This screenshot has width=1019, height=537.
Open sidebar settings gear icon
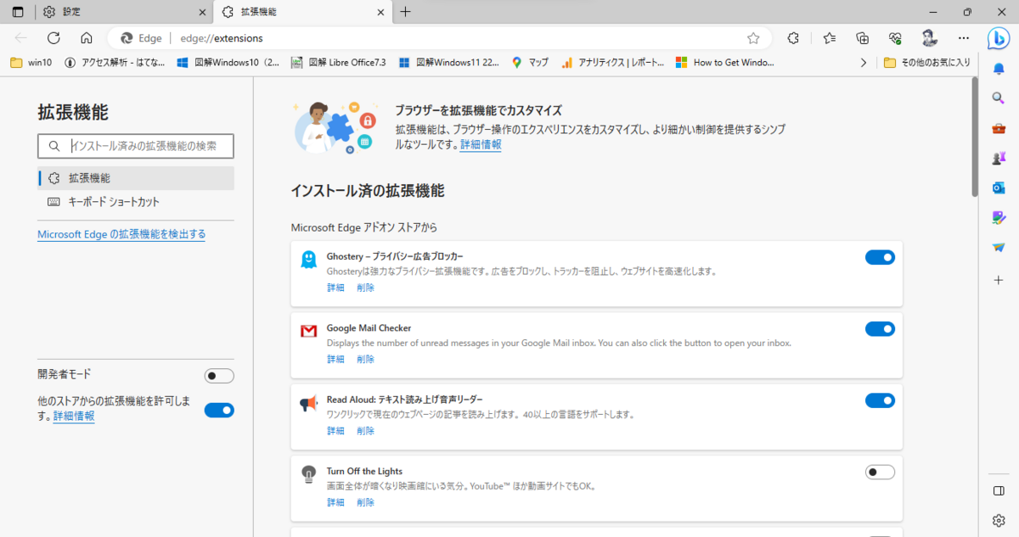point(999,520)
